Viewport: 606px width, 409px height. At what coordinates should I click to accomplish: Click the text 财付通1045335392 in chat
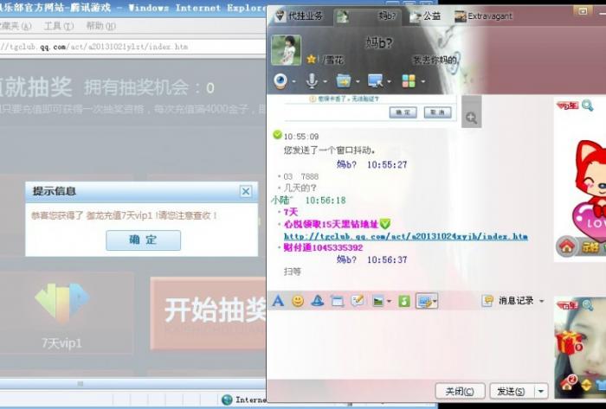323,247
